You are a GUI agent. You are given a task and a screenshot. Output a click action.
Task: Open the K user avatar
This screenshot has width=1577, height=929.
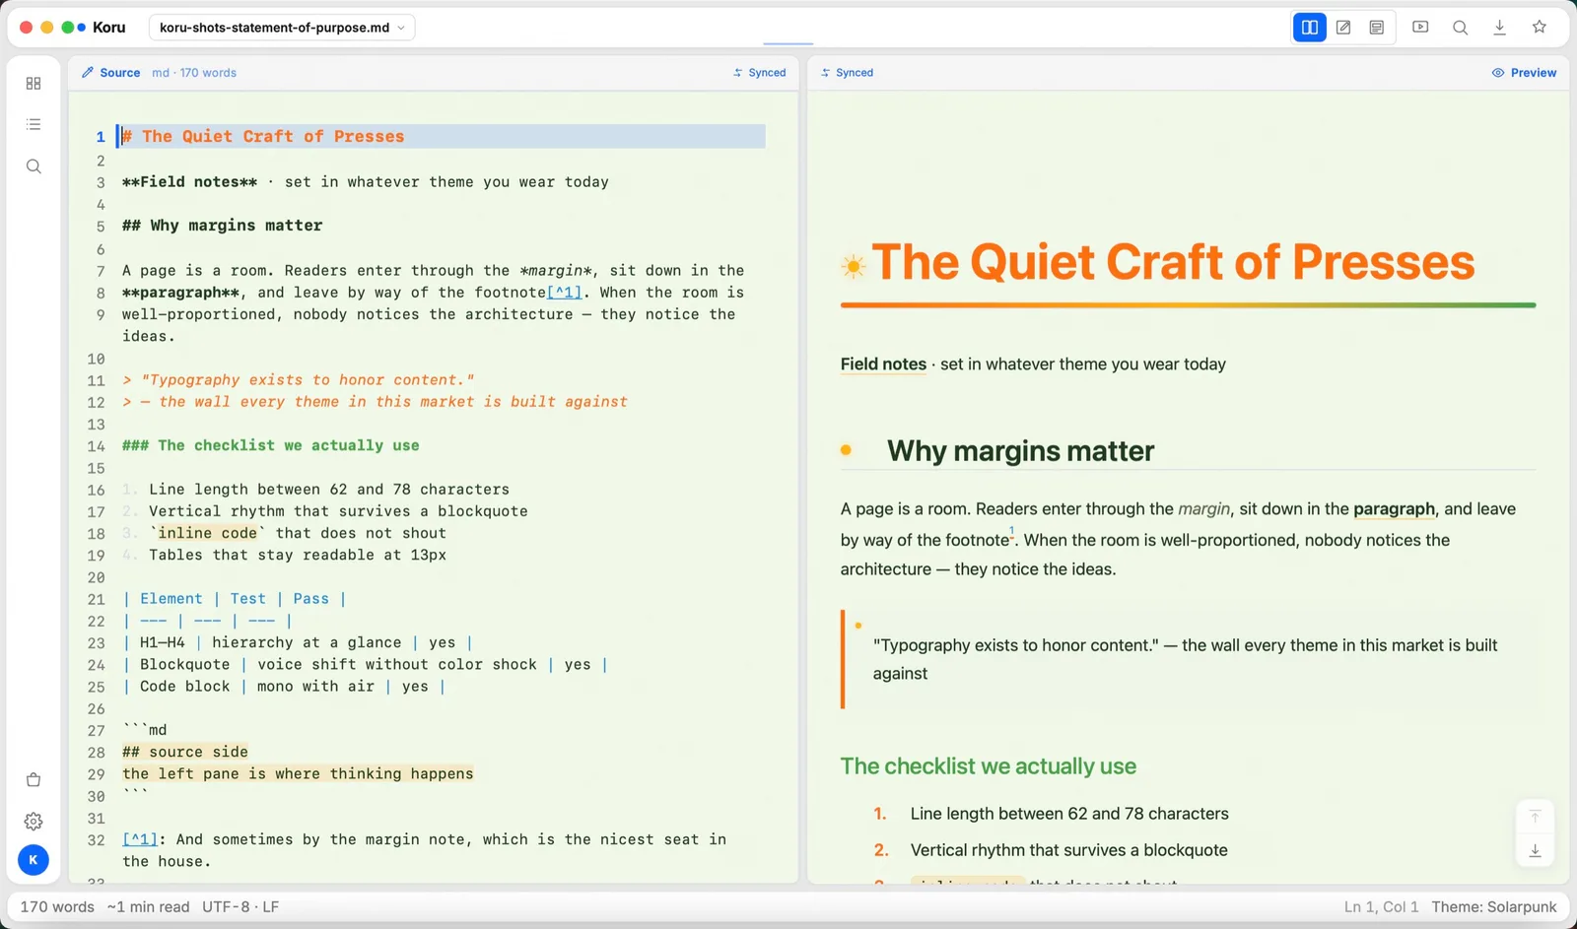[x=34, y=860]
